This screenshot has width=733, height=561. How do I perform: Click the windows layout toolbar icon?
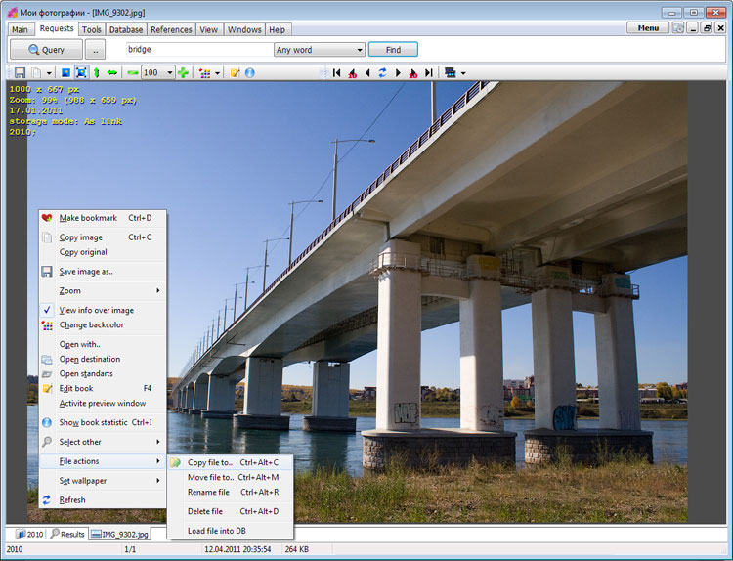coord(451,72)
